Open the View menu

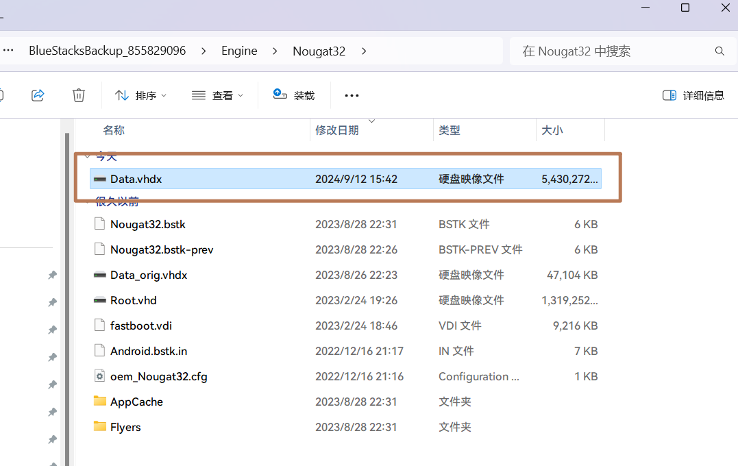[217, 95]
